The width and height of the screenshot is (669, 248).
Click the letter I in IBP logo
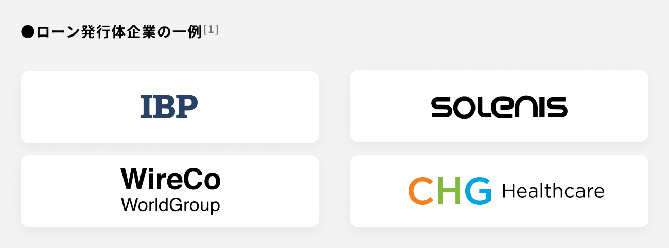[146, 107]
